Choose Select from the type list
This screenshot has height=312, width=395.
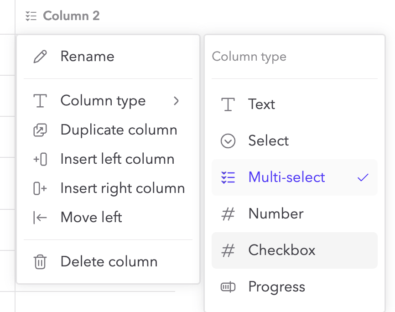click(x=268, y=140)
